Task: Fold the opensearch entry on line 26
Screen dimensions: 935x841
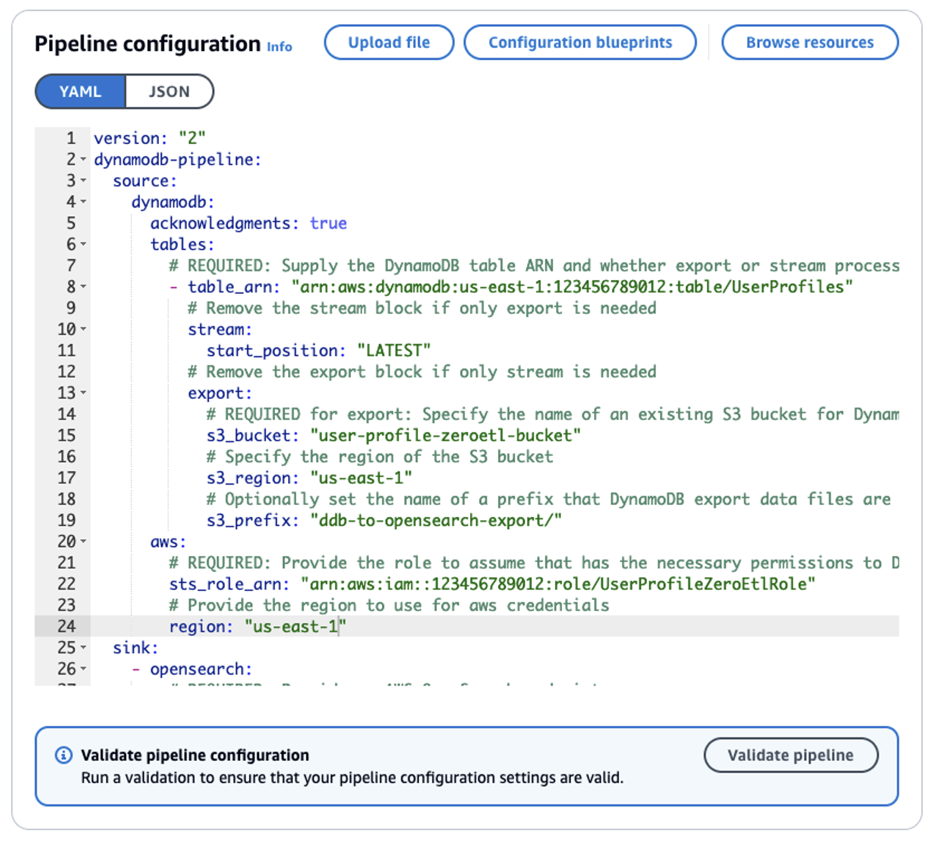Action: click(x=83, y=669)
